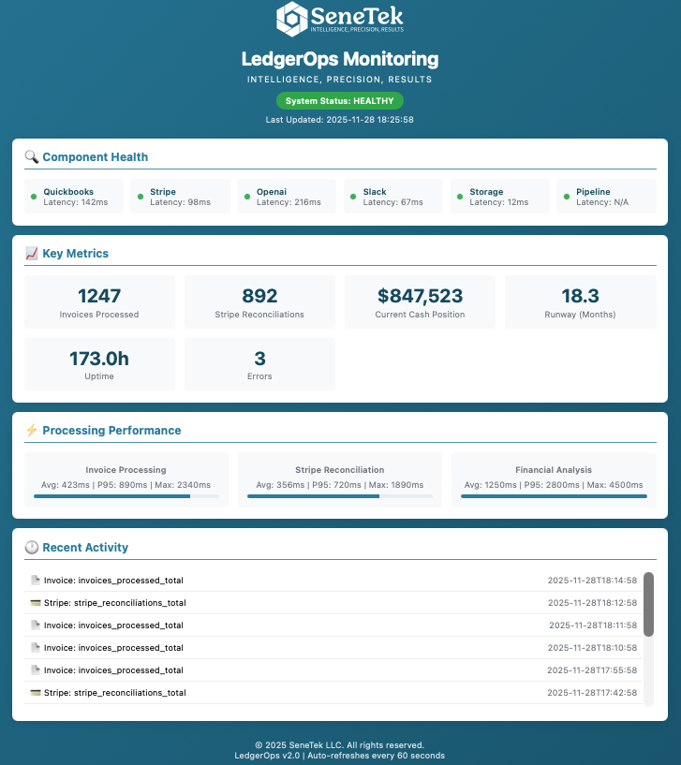Click the Latency: 142ms text
Viewport: 681px width, 765px height.
click(76, 202)
